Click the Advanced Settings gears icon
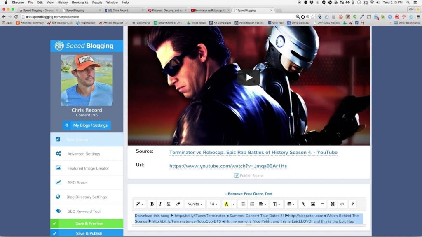The image size is (422, 237). (x=59, y=153)
